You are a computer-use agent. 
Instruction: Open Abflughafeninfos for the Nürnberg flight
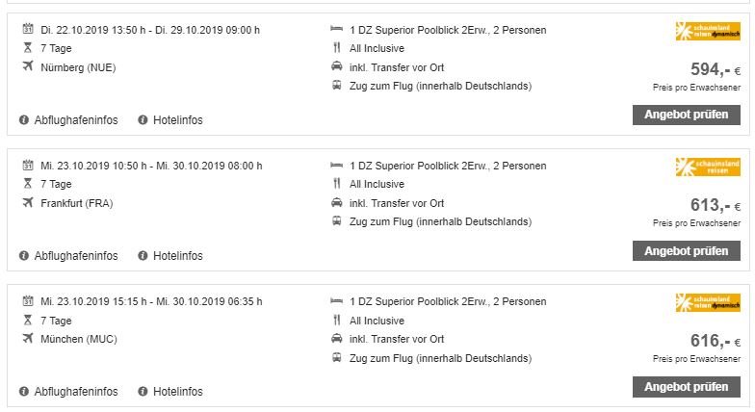tap(75, 120)
